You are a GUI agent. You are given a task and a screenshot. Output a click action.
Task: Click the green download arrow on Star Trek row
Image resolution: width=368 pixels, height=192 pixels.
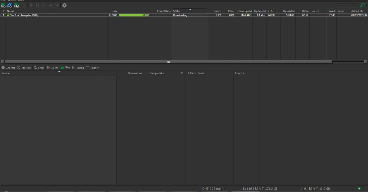pos(8,15)
